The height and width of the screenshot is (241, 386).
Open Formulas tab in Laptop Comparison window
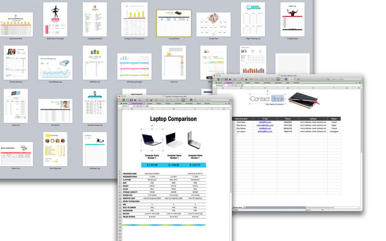189,104
